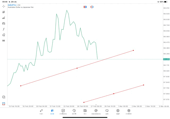Image resolution: width=170 pixels, height=119 pixels.
Task: Open the Mailbox (กล่องจดหมาย) tab
Action: [x=96, y=112]
